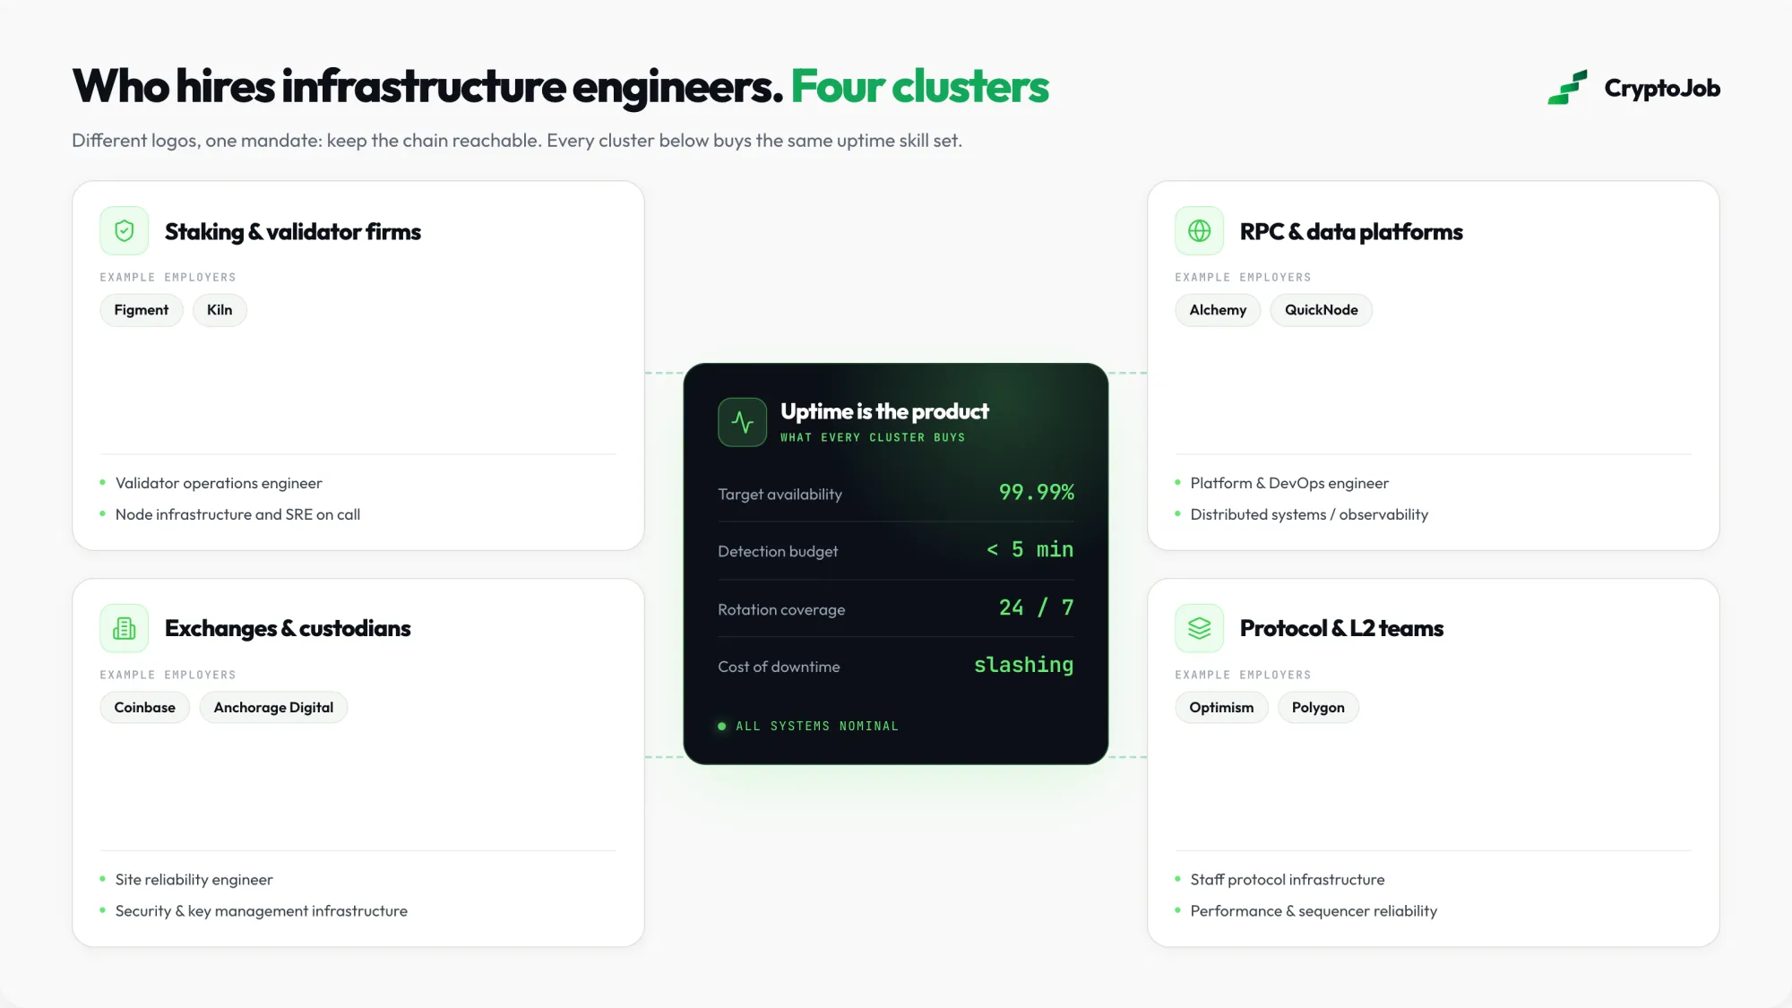Viewport: 1792px width, 1008px height.
Task: Click the building icon for Exchanges & custodians
Action: click(125, 628)
